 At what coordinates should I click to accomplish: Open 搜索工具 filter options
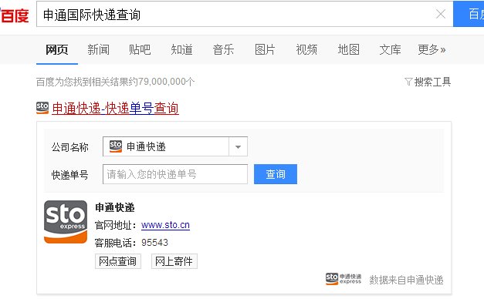(432, 82)
